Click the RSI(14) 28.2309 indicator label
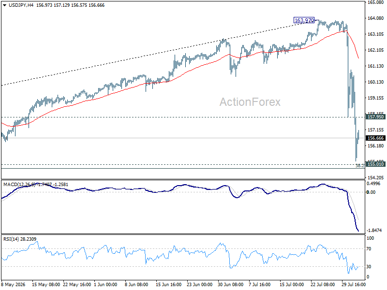 20,239
